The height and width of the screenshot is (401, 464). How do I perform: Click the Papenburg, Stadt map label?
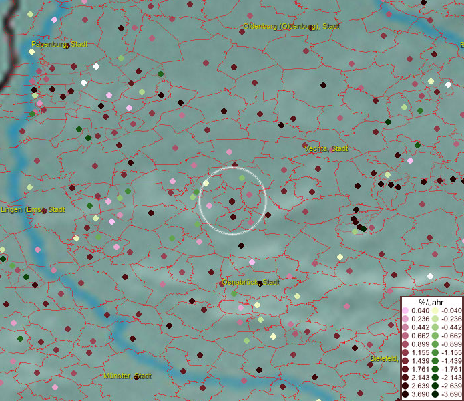pyautogui.click(x=59, y=44)
